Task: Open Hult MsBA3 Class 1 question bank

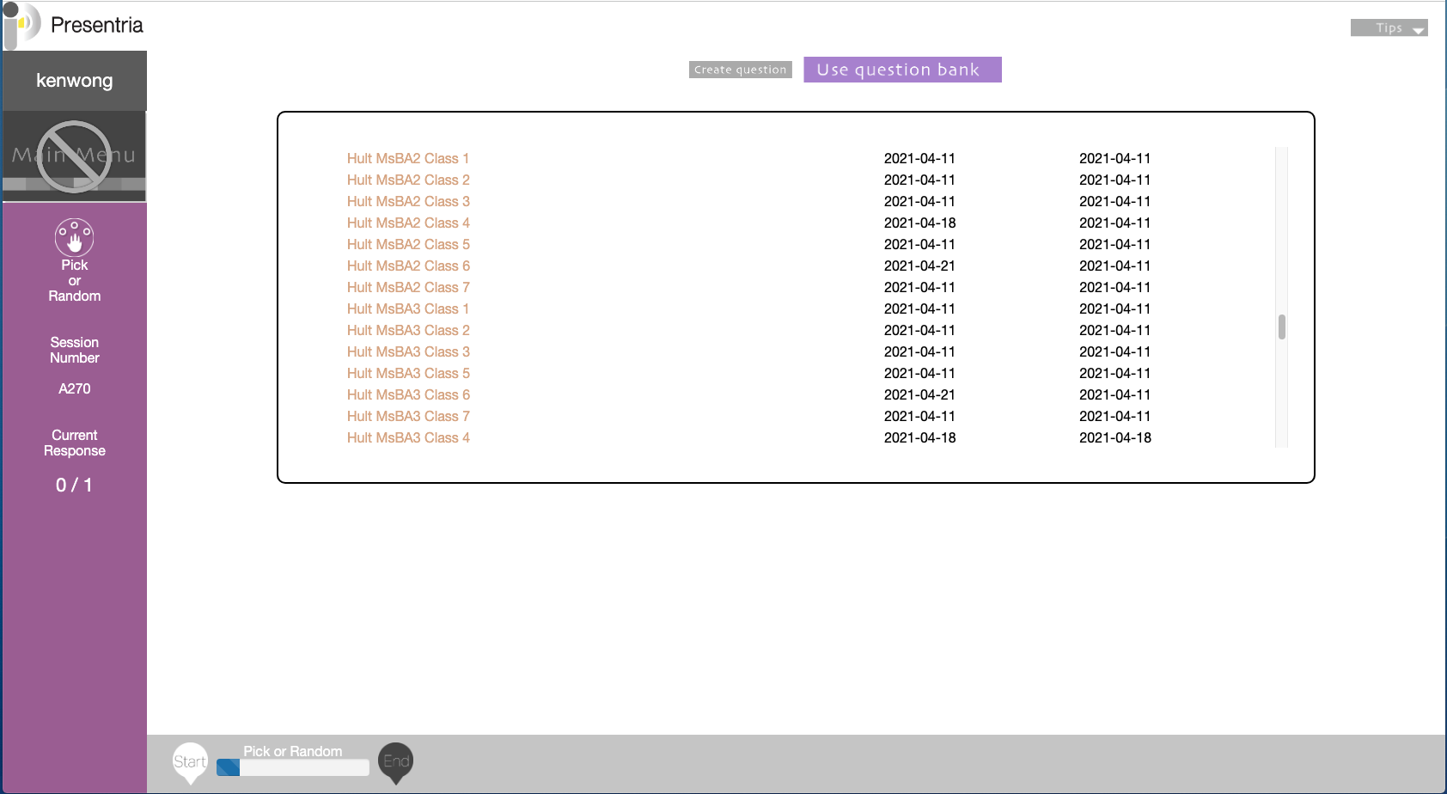Action: [x=408, y=308]
